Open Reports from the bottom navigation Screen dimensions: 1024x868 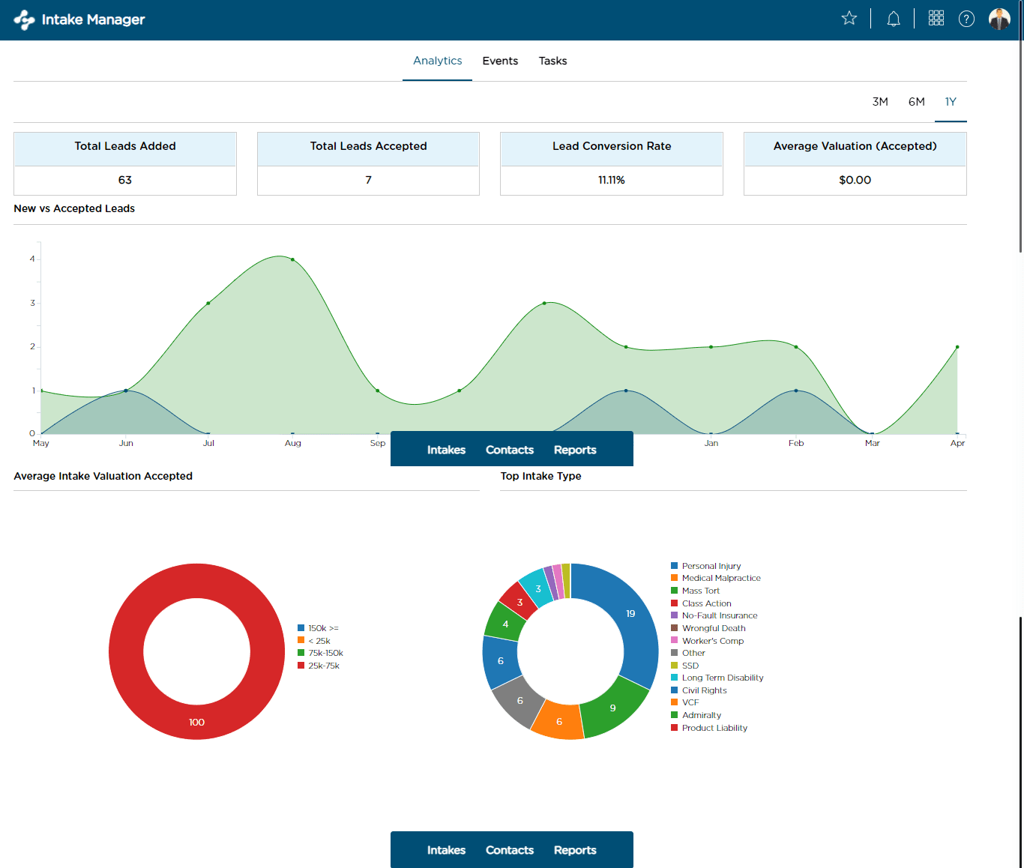[x=575, y=849]
